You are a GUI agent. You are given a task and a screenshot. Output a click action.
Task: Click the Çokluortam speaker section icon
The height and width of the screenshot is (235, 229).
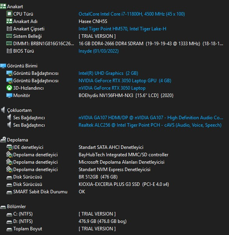(x=3, y=110)
